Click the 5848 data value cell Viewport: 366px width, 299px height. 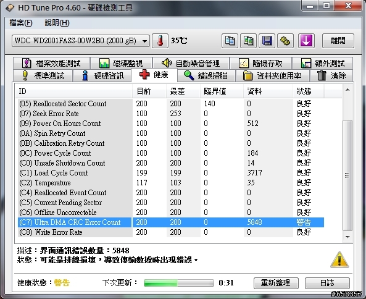[x=255, y=222]
